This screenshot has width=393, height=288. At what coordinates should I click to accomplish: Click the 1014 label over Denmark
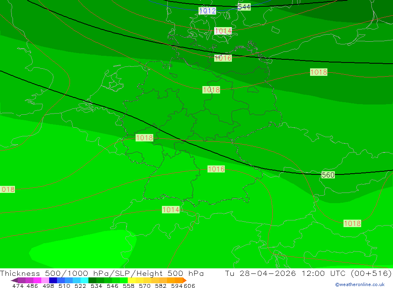click(x=223, y=31)
